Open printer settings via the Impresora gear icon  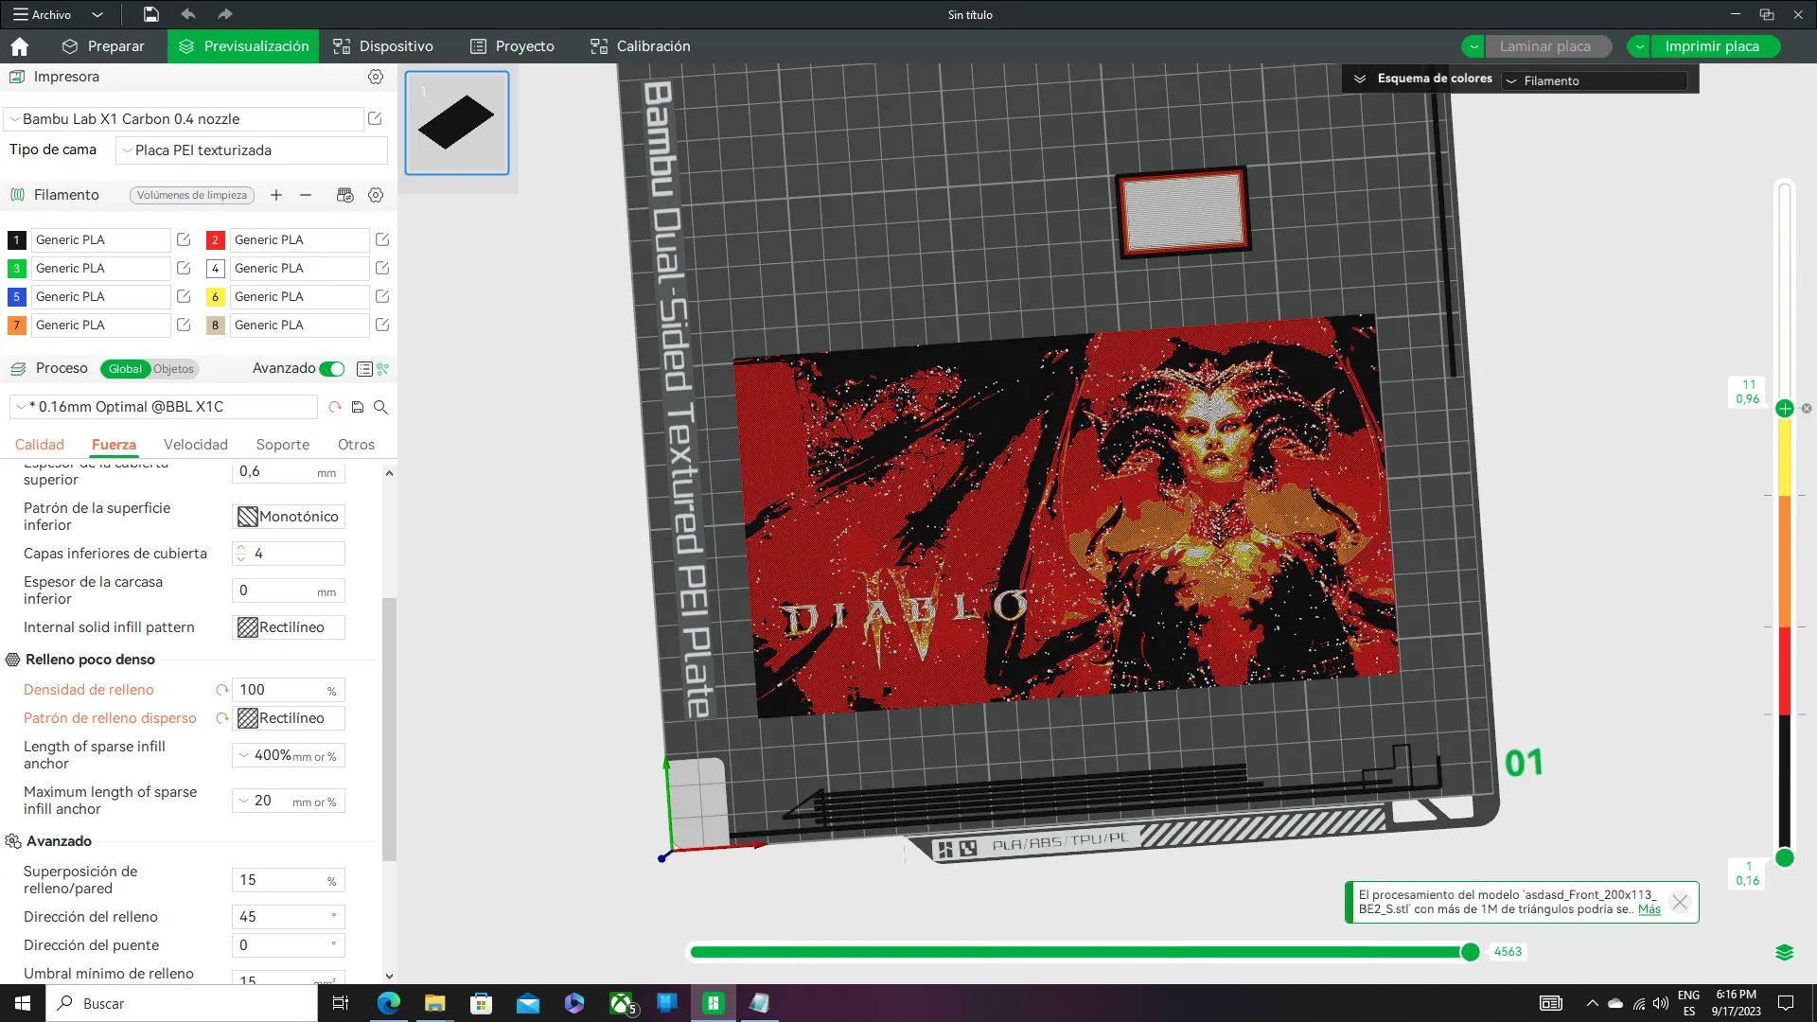[x=376, y=77]
